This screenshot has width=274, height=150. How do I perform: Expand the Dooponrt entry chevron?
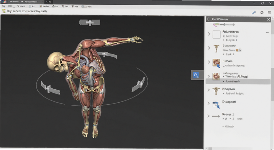coord(209,103)
